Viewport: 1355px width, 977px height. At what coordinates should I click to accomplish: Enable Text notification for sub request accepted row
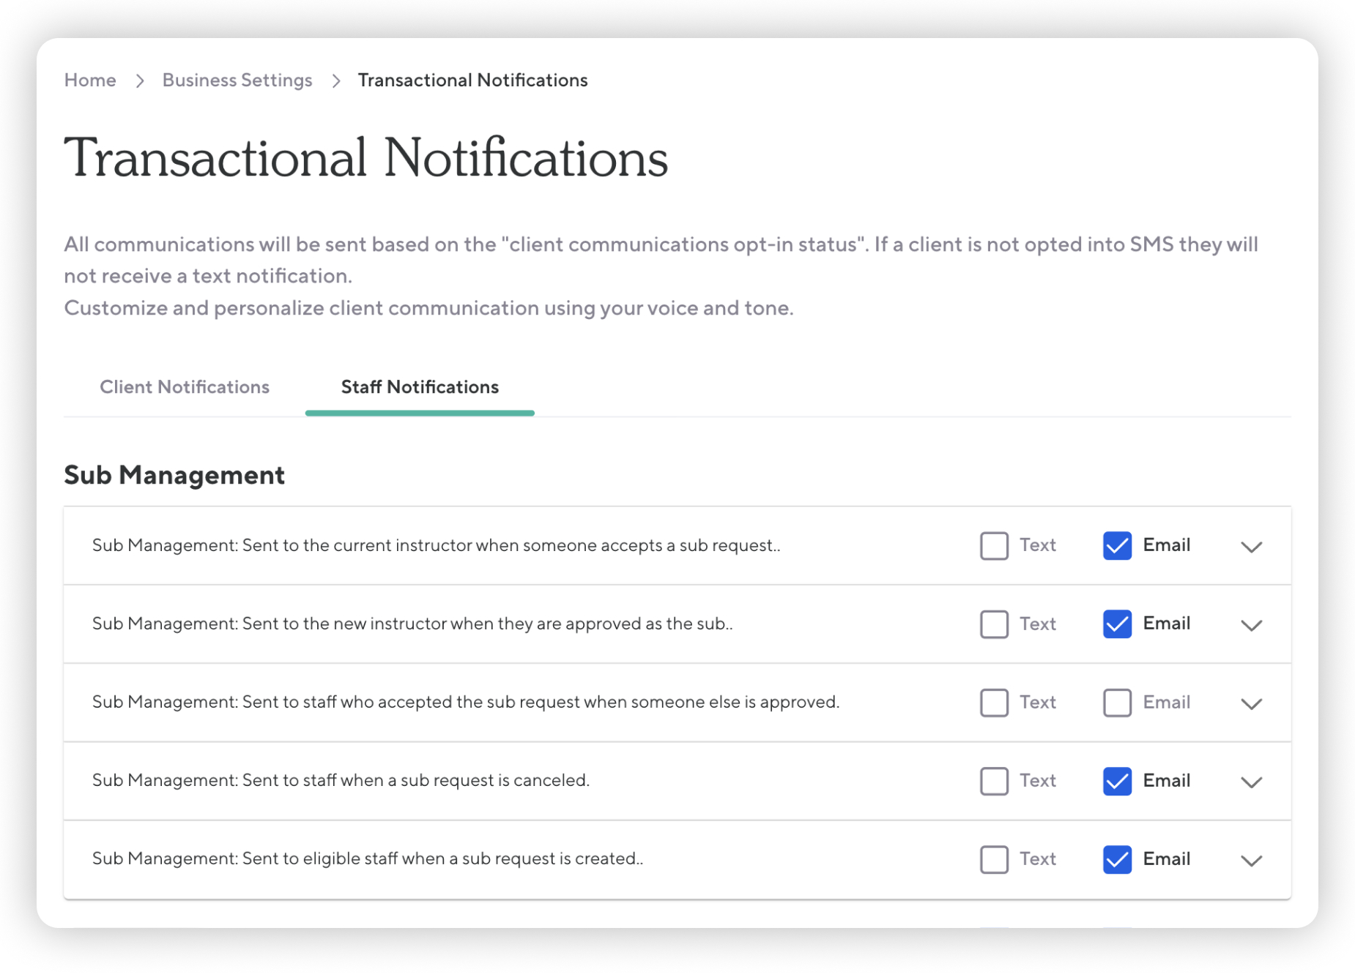pos(994,546)
